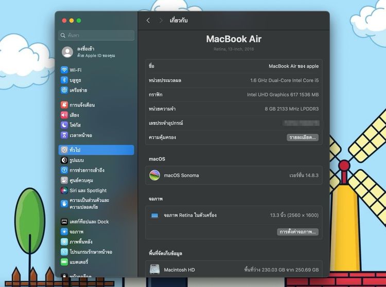This screenshot has height=287, width=386.
Task: Click the 'ความคุ้มครอง' row label
Action: [x=162, y=137]
